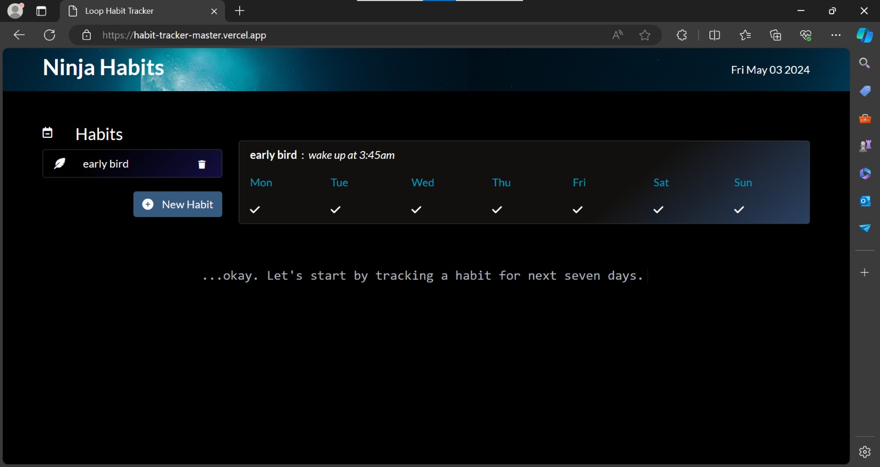Toggle Sunday checkmark for early bird
Image resolution: width=880 pixels, height=467 pixels.
pos(739,209)
